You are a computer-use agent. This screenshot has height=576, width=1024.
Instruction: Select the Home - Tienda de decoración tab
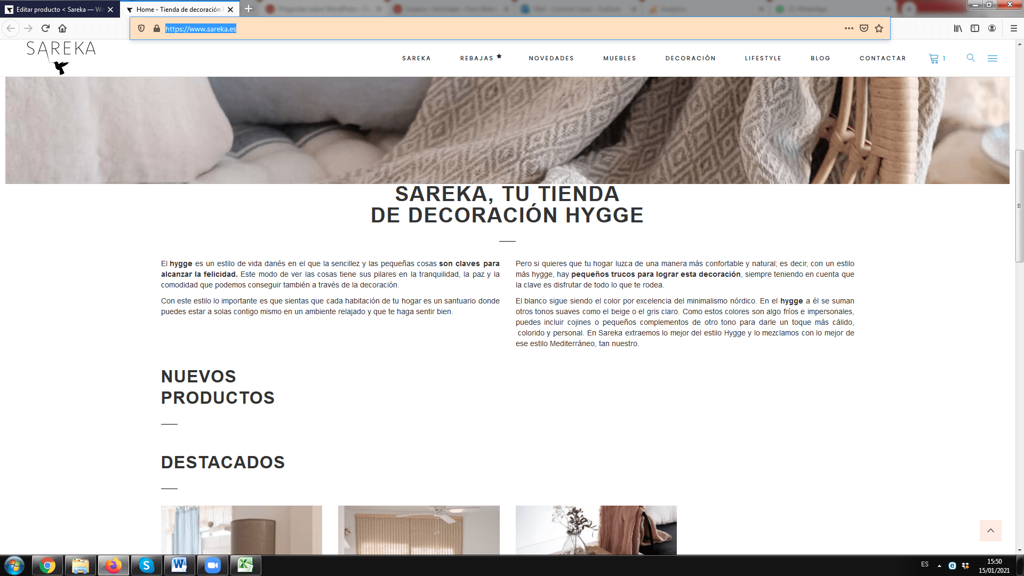pos(180,10)
